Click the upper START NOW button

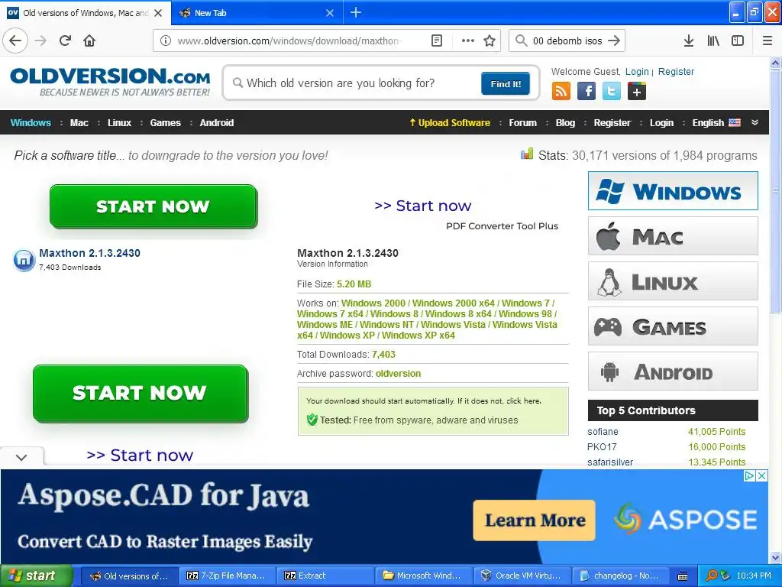[153, 206]
